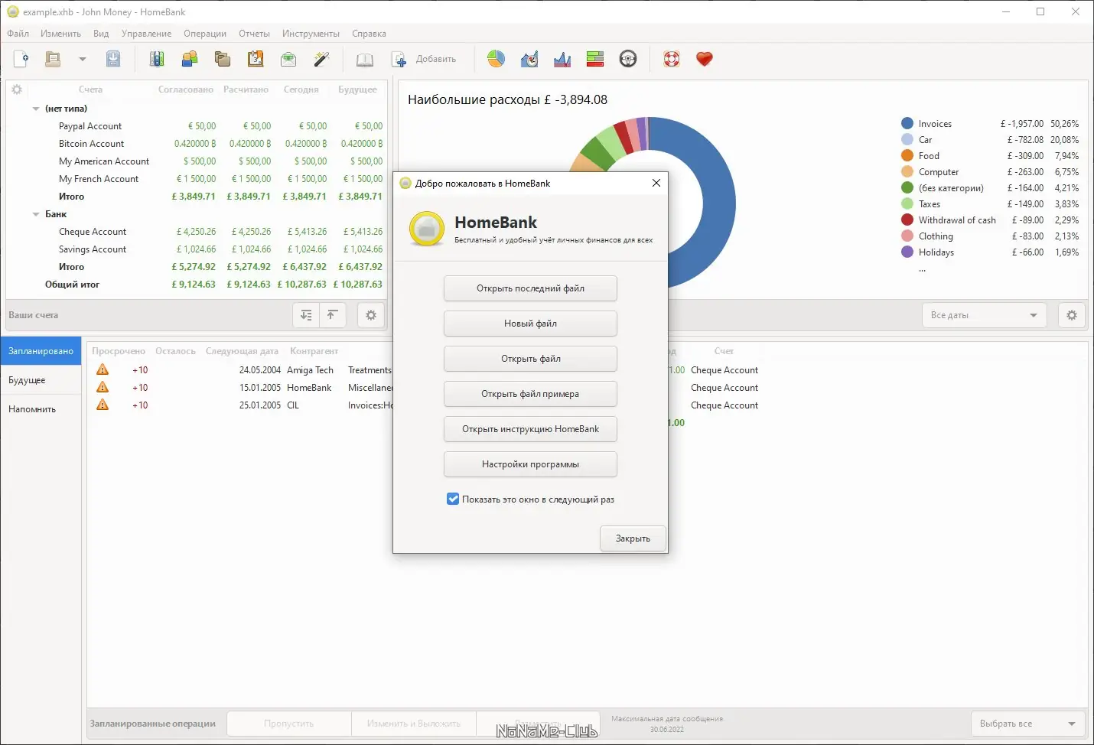Open balance report (line chart icon)

click(x=562, y=59)
